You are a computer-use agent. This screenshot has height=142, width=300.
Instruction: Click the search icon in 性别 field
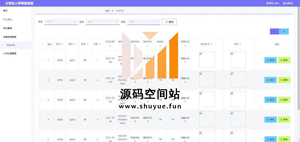pyautogui.click(x=158, y=22)
